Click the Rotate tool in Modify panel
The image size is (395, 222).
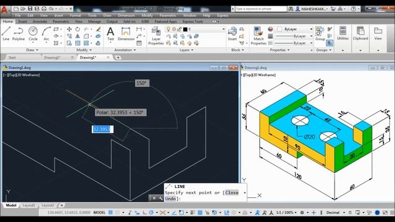click(x=78, y=29)
